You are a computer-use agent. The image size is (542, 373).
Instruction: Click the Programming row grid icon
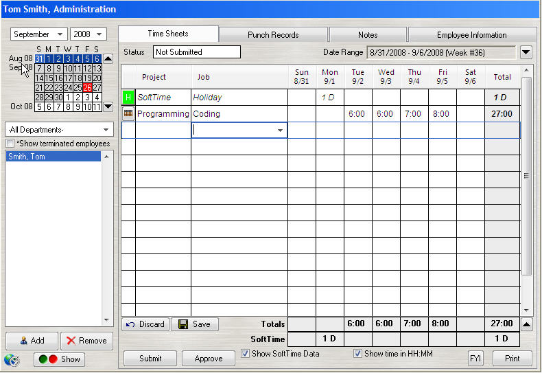point(128,114)
